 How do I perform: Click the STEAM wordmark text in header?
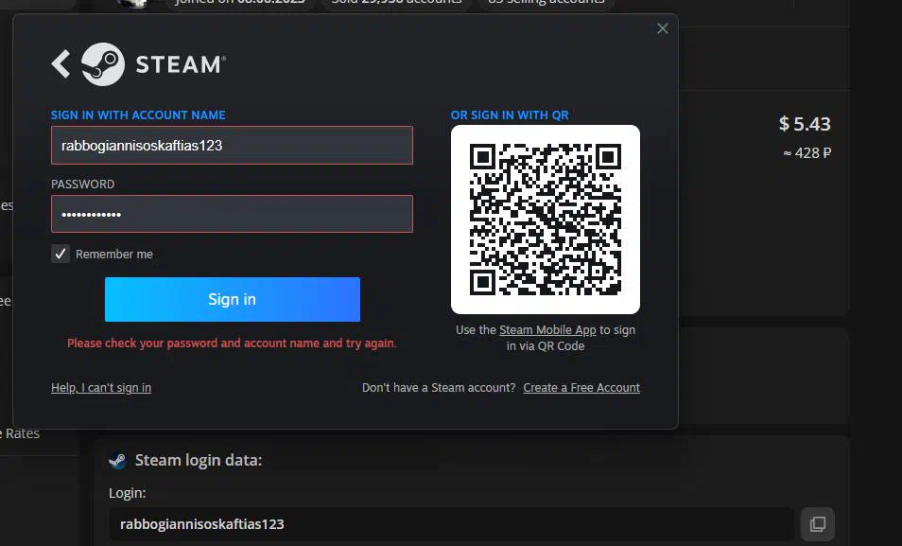tap(180, 64)
